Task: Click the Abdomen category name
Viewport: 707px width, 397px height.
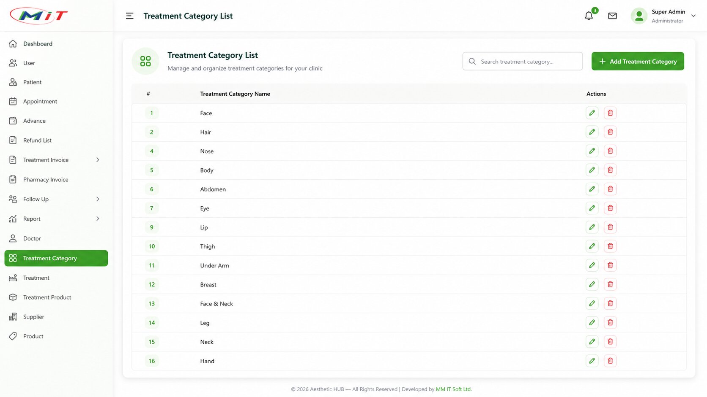Action: [213, 189]
